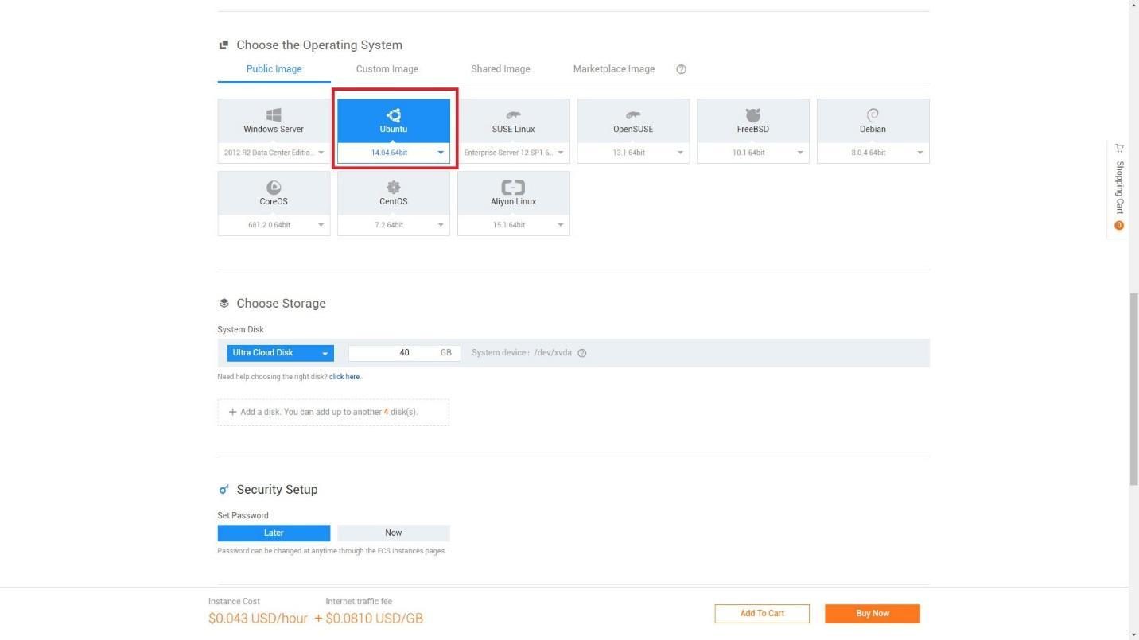Click the system disk size input field
Screen dimensions: 1139x640
point(404,353)
